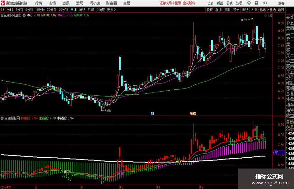Expand the 股朋指标网 indicator arrow
294x189 pixels.
(2, 118)
